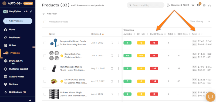Open note icon for Pumpkin Cat Brush Comb
The image size is (216, 102).
pos(112,43)
